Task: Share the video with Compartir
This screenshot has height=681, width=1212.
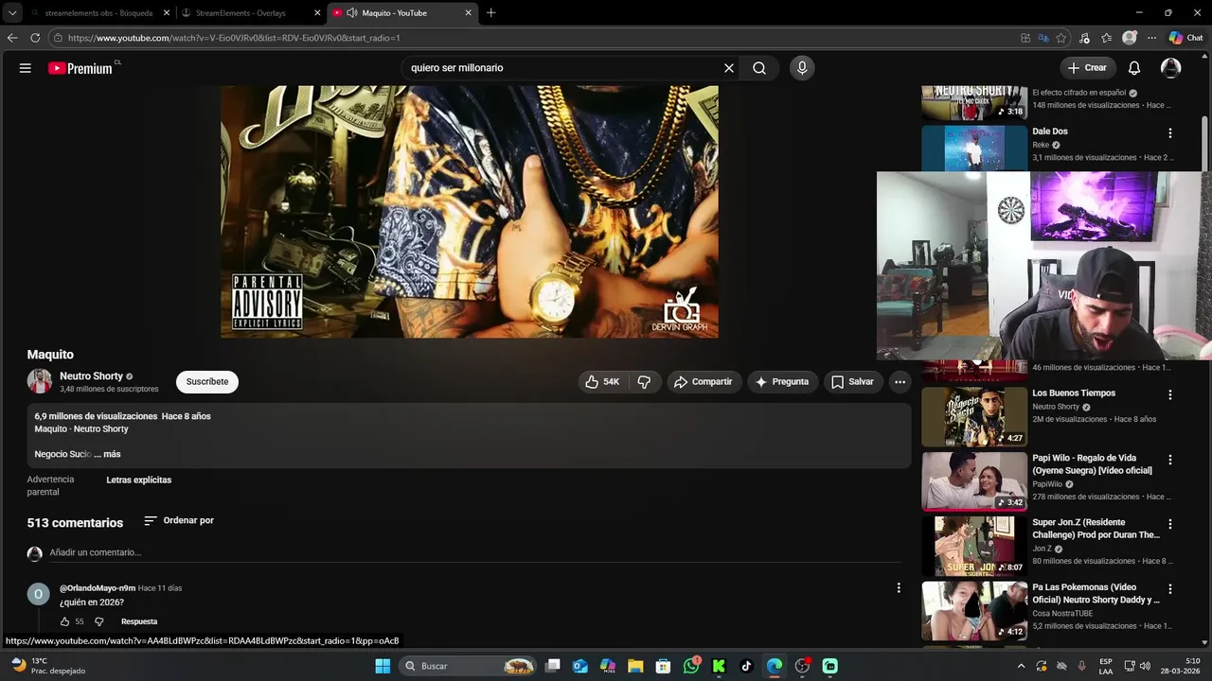Action: click(x=704, y=382)
